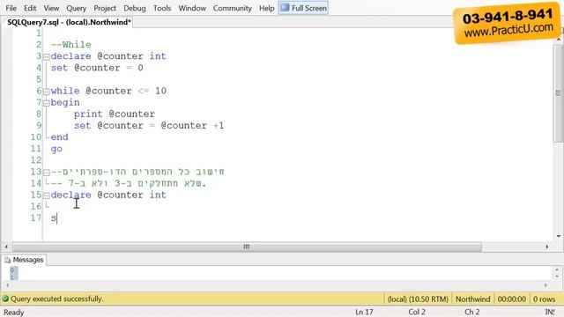The image size is (564, 317).
Task: Collapse the declare block on line 15
Action: pos(47,195)
